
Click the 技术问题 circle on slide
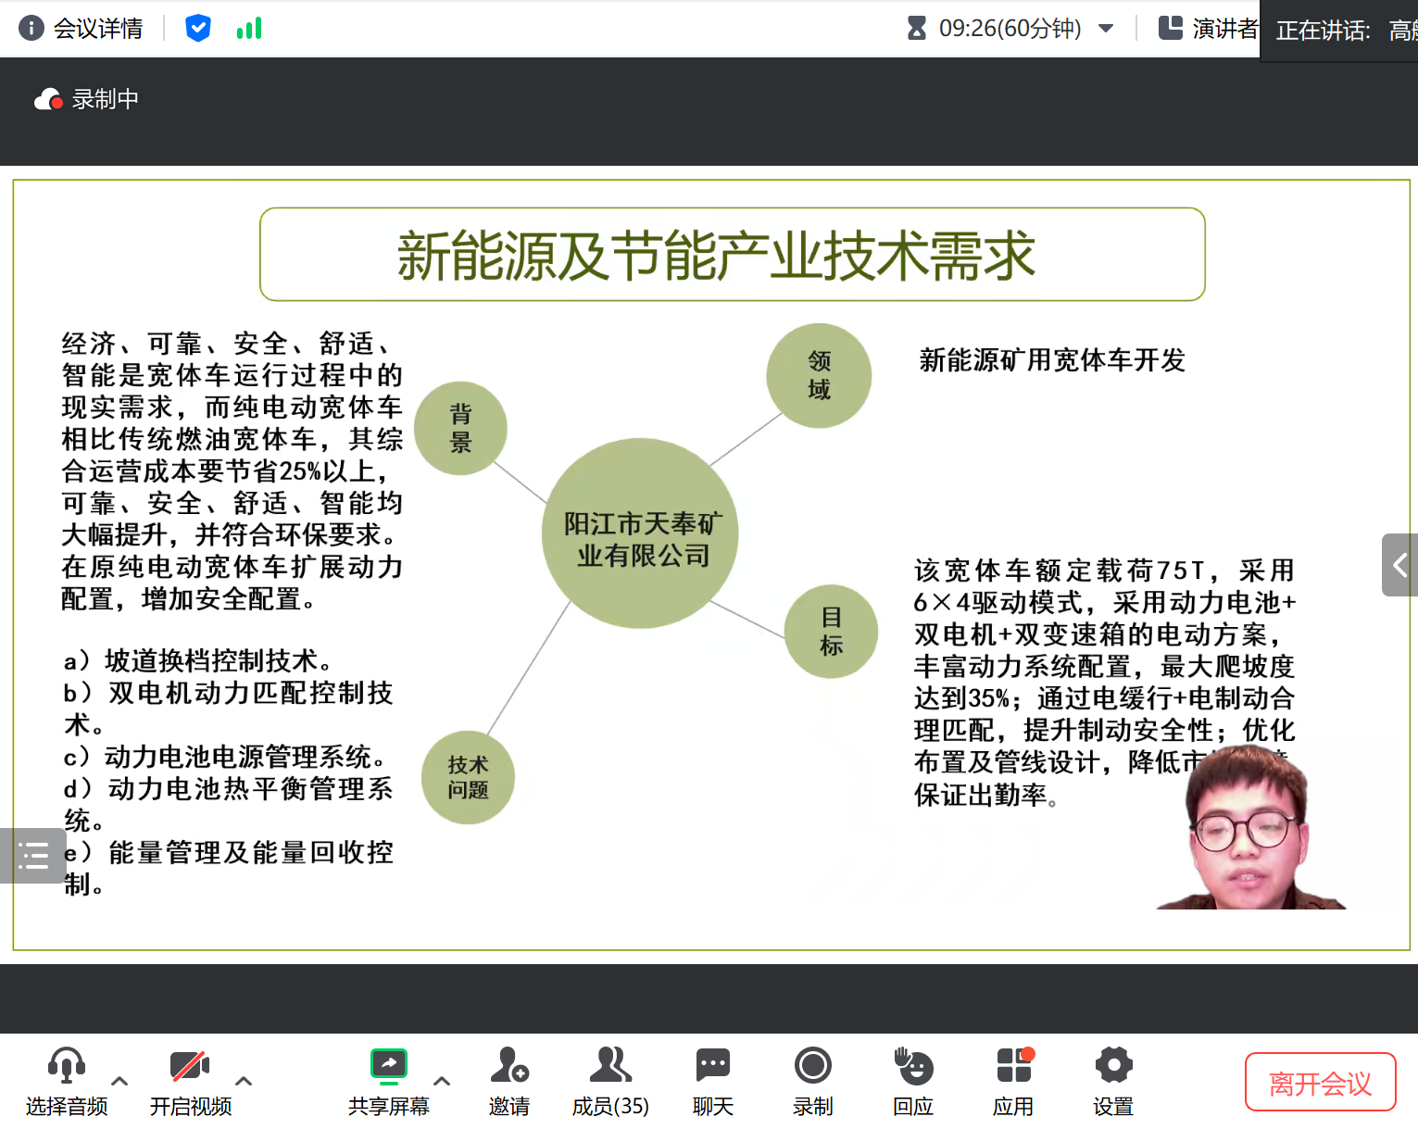coord(468,777)
